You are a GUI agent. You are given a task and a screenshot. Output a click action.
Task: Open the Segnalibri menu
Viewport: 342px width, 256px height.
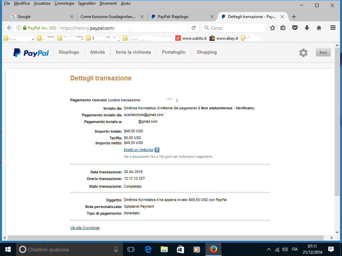[87, 3]
